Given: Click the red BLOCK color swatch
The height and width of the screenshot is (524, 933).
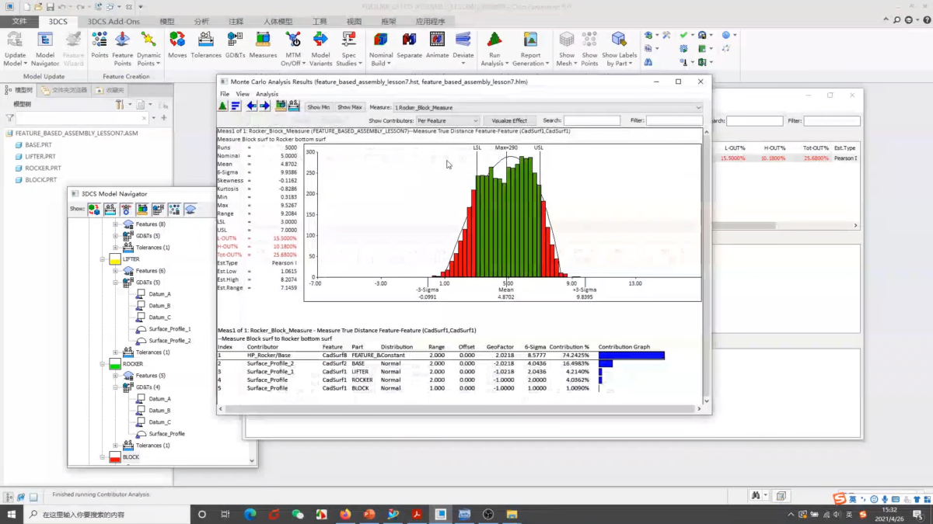Looking at the screenshot, I should point(115,457).
